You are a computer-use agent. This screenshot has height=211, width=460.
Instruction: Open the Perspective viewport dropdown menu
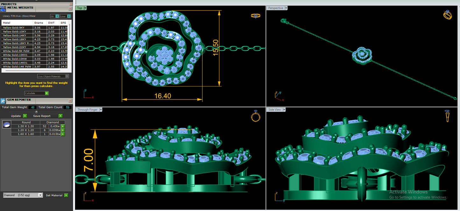(x=286, y=8)
